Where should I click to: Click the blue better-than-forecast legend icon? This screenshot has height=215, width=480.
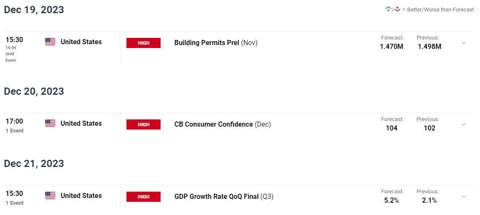[388, 9]
